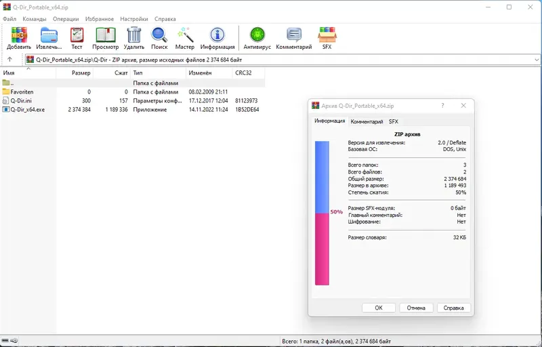Run the Тест archive test icon
542x347 pixels.
(x=77, y=35)
